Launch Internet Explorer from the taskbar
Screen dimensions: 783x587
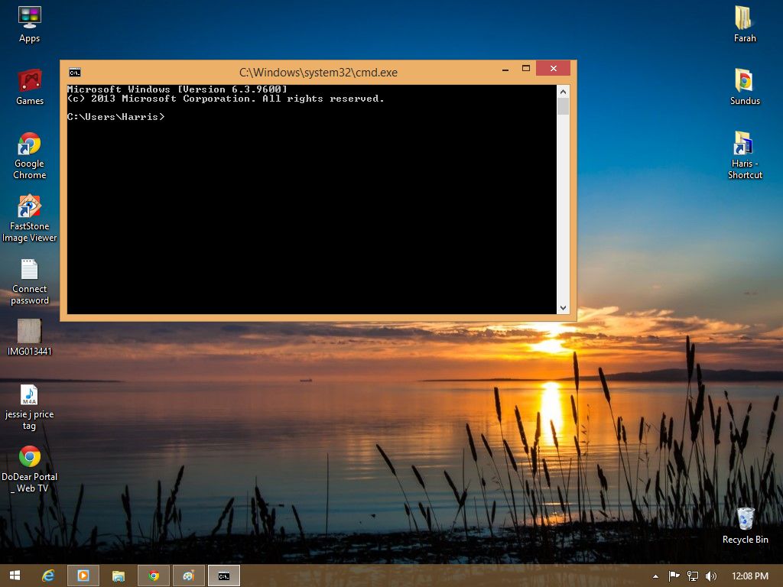click(x=48, y=576)
